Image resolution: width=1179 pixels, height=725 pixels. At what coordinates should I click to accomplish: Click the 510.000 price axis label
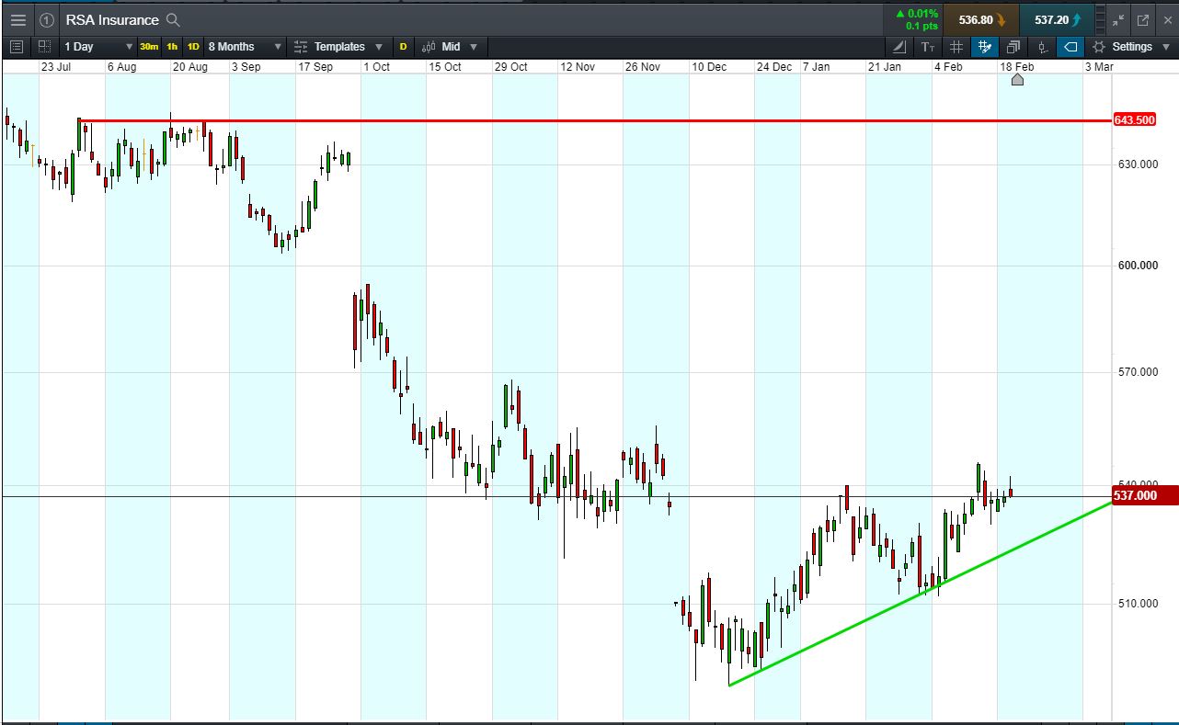(x=1137, y=604)
